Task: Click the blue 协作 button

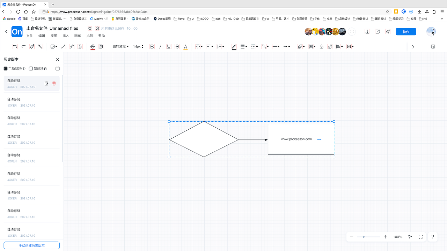Action: coord(406,32)
